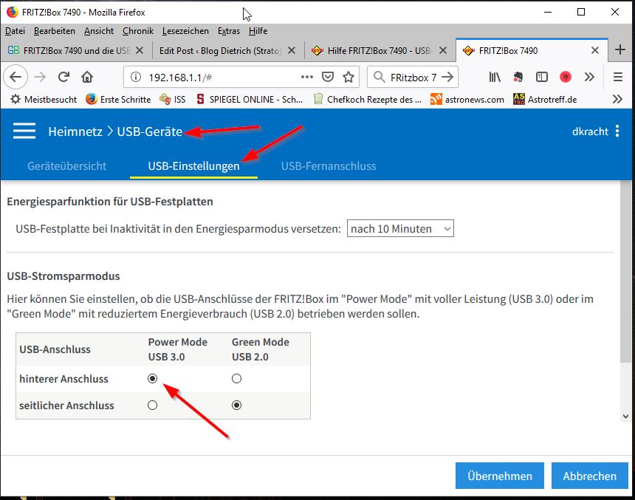Open the FRITZ!Box hamburger navigation menu
The image size is (635, 500).
[x=24, y=131]
